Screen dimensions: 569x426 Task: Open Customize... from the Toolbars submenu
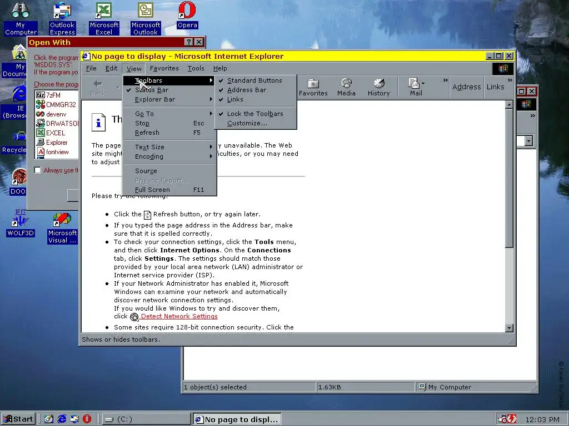coord(256,123)
